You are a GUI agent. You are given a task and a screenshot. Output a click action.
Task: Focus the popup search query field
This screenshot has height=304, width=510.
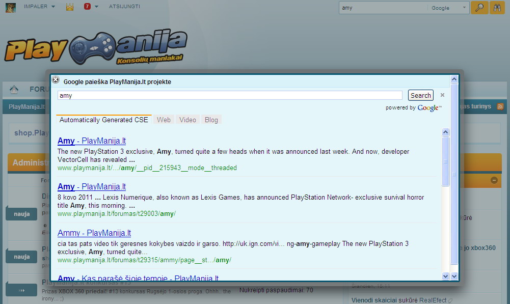(x=230, y=95)
